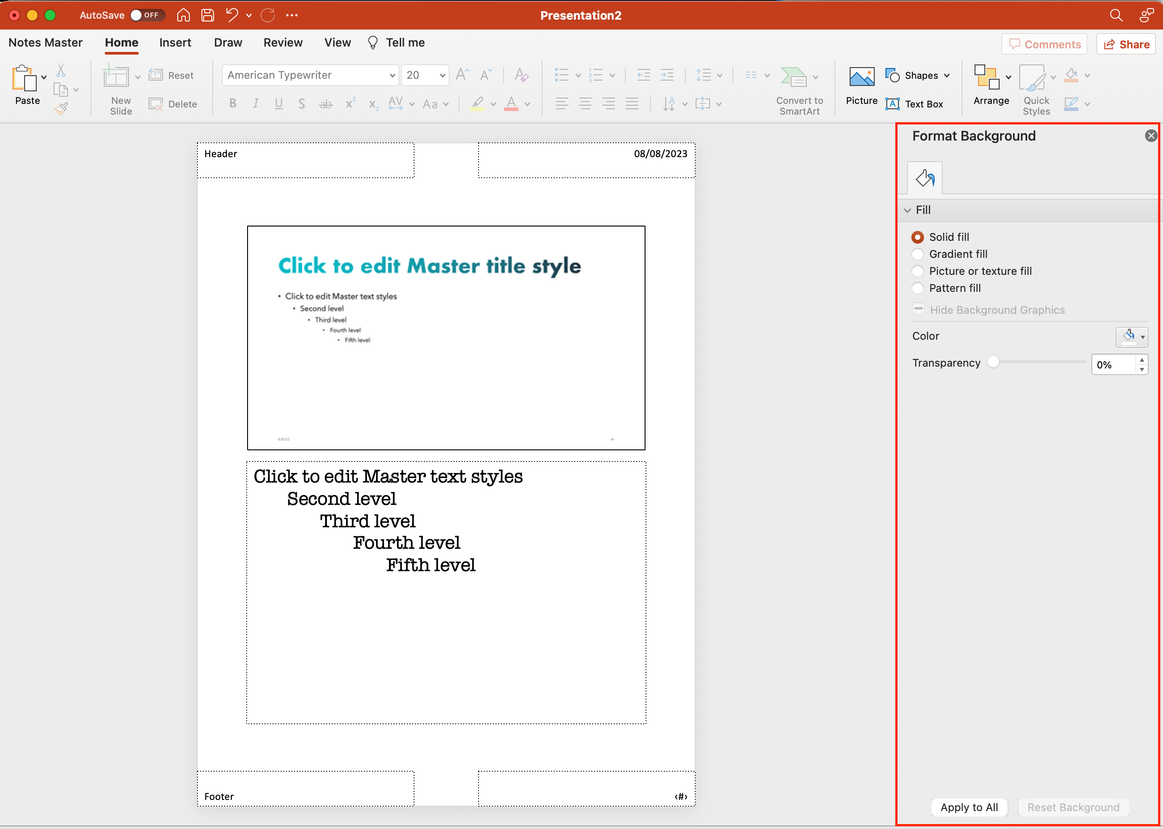Open the View menu tab
The height and width of the screenshot is (829, 1163).
pos(335,42)
